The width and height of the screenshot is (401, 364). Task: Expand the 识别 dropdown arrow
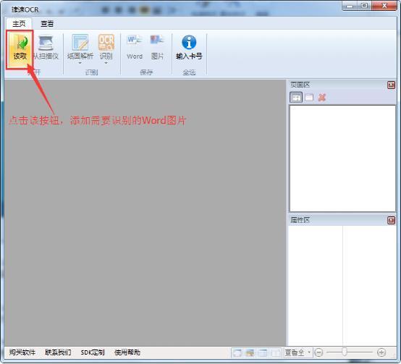coord(106,63)
